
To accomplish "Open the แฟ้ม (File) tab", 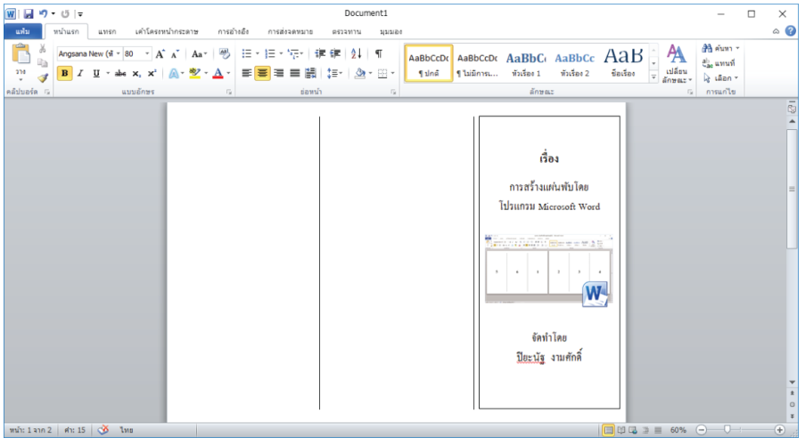I will tap(23, 31).
